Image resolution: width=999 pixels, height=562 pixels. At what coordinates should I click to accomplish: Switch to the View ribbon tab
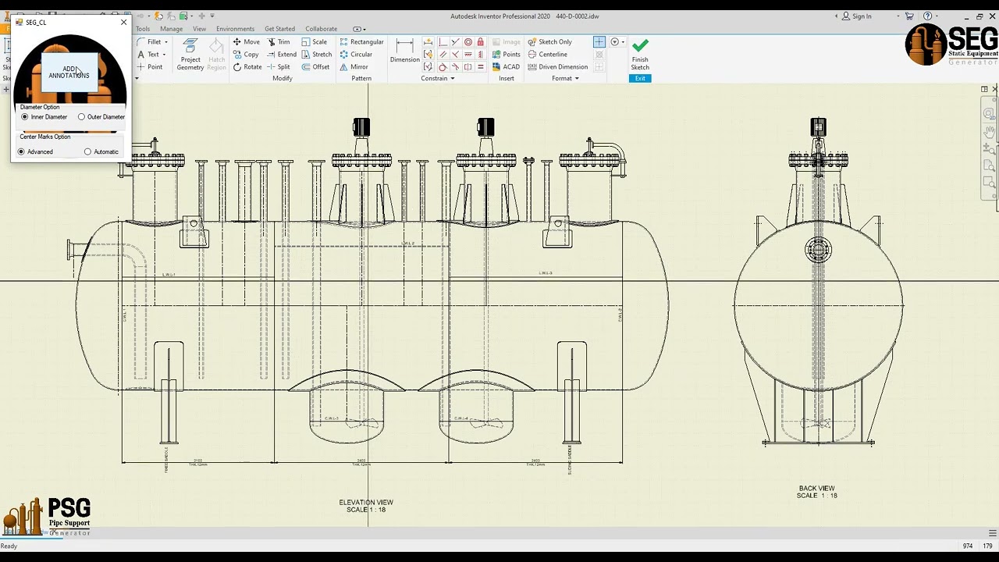[x=199, y=29]
